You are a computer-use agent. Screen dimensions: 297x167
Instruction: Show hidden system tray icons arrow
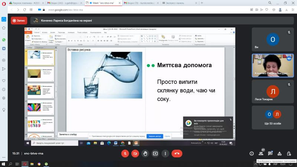(x=255, y=164)
